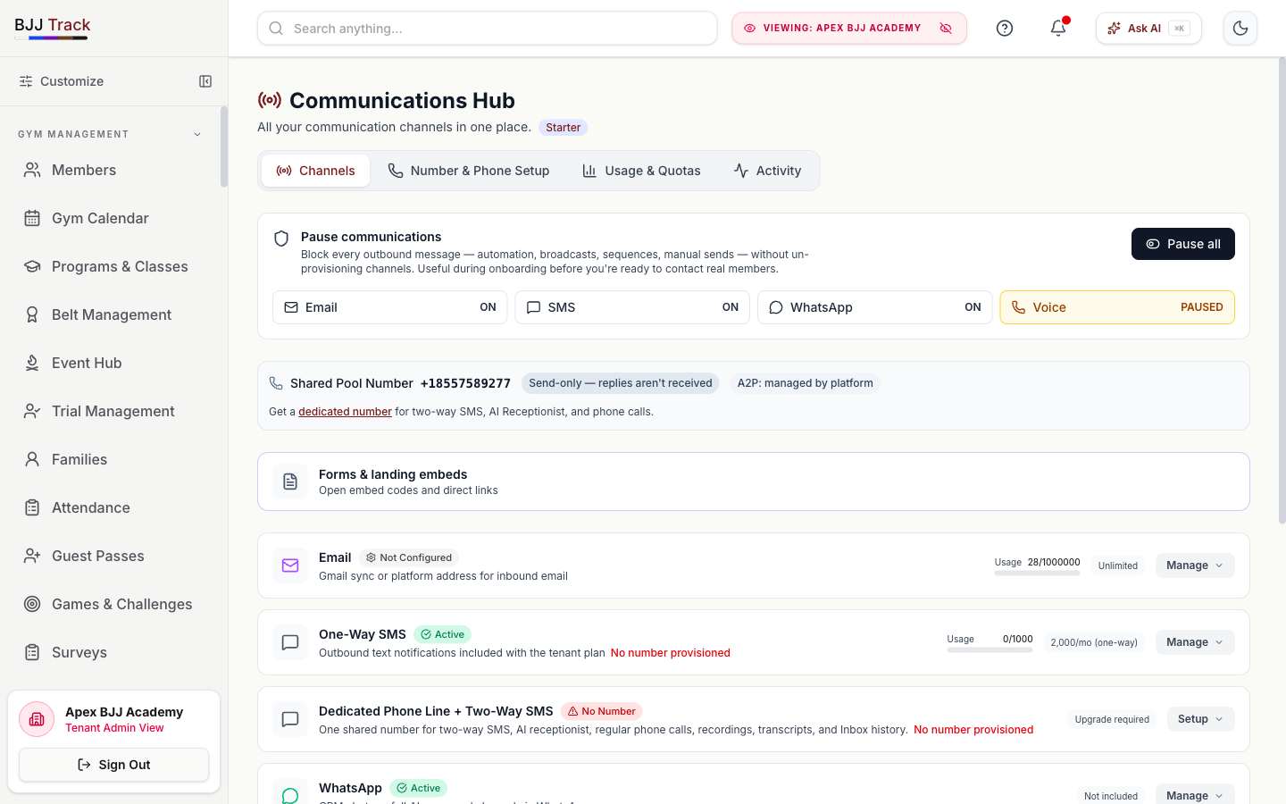Click the One-Way SMS usage bar

coord(990,650)
